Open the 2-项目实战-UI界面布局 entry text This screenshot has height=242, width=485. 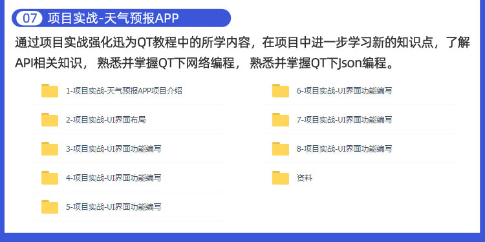point(106,120)
